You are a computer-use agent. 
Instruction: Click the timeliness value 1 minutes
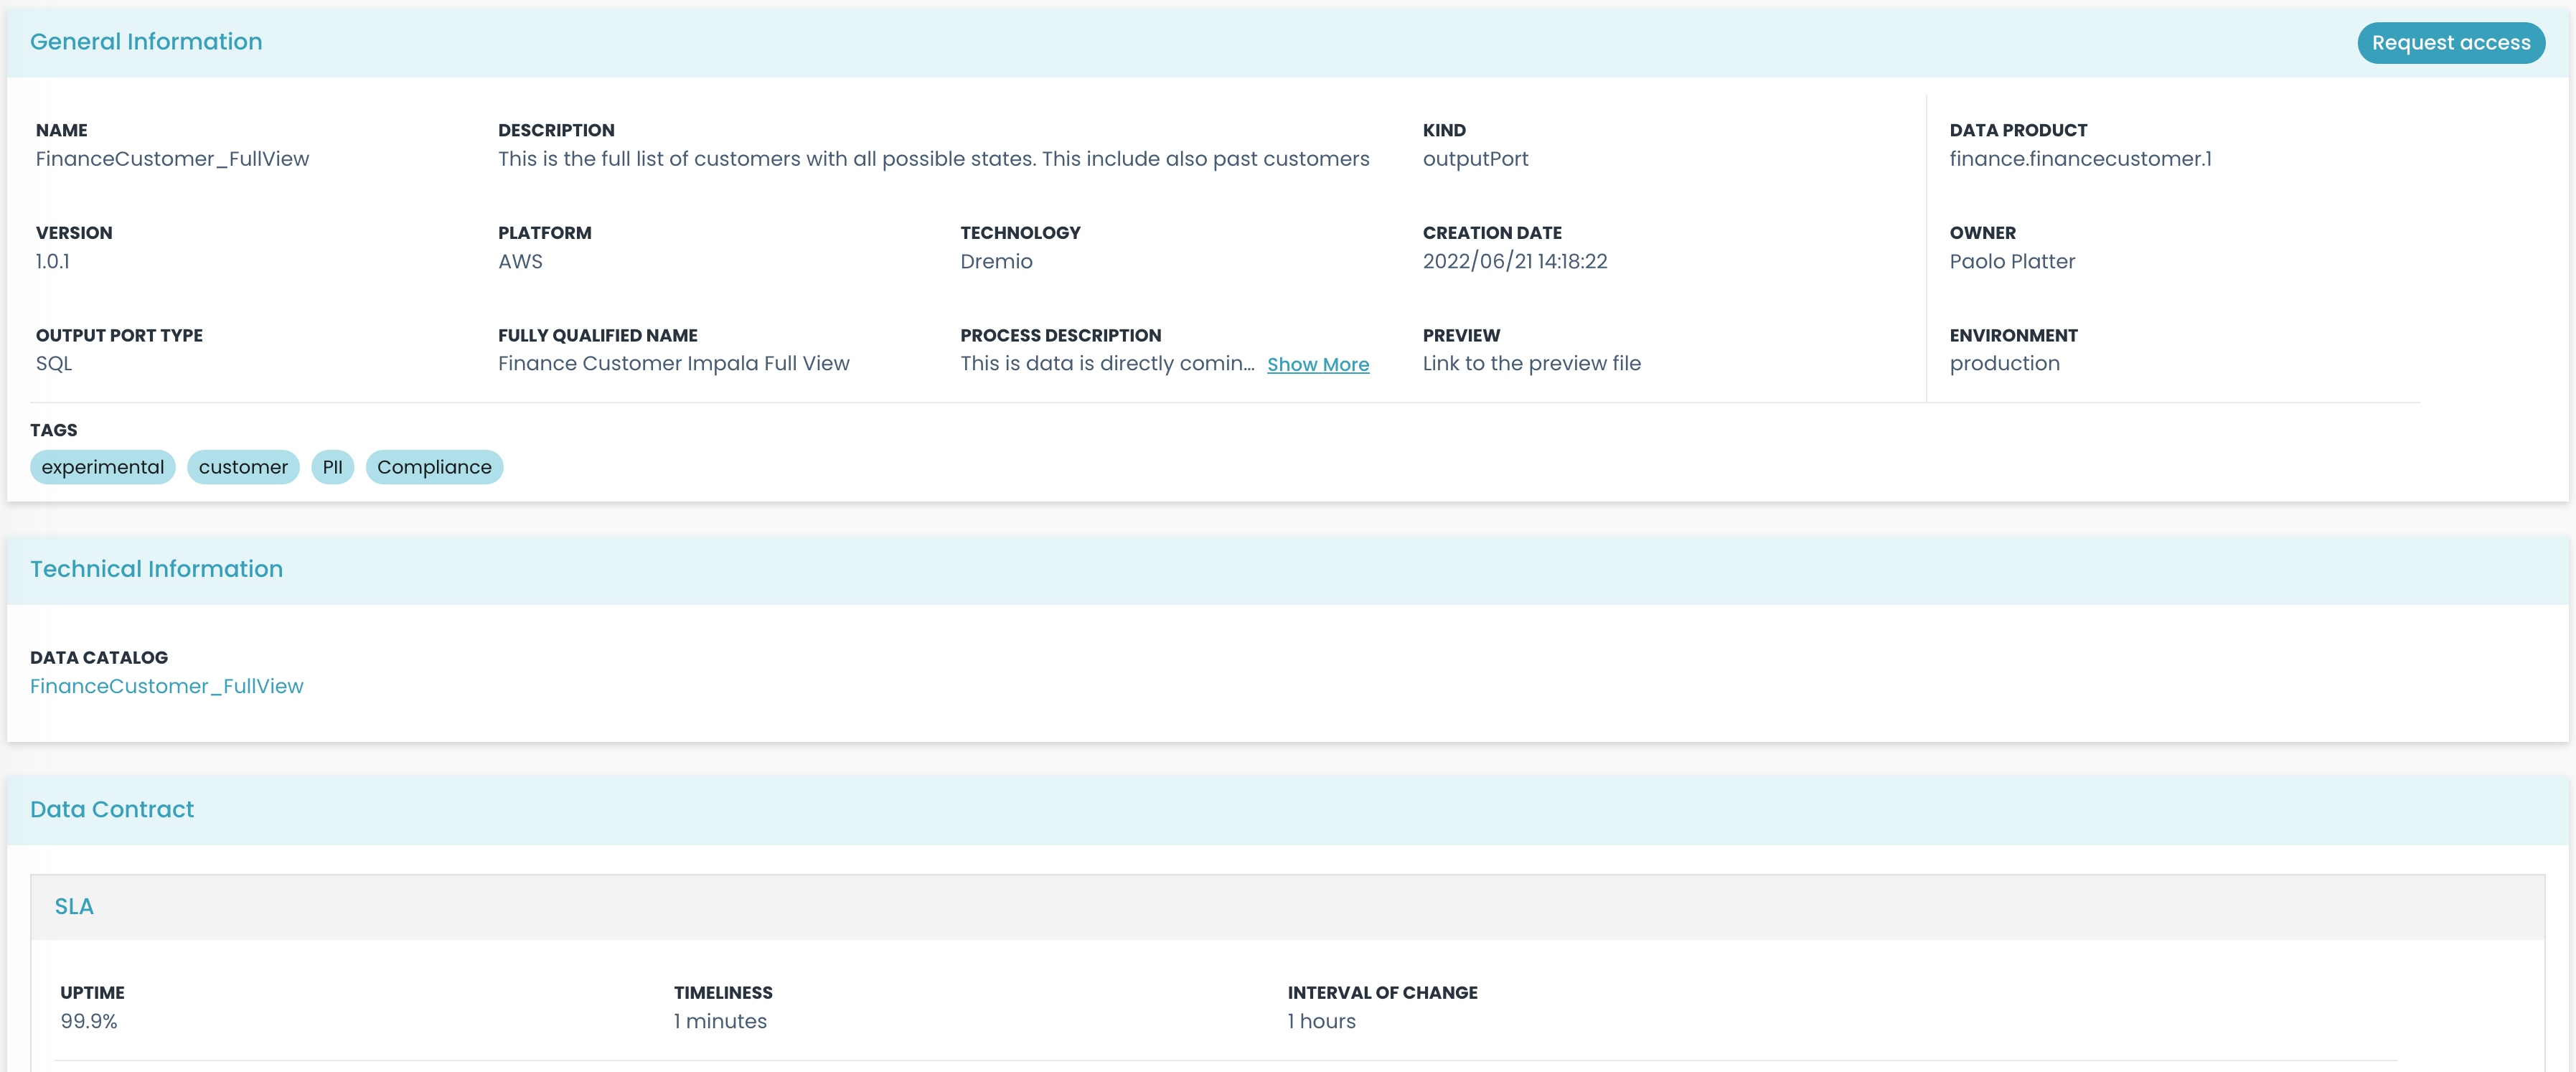720,1021
